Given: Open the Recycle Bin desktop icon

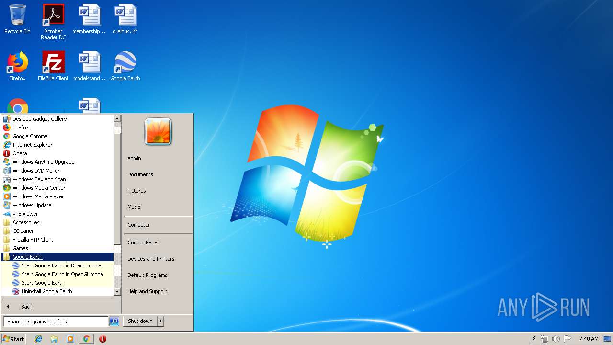Looking at the screenshot, I should coord(17,20).
